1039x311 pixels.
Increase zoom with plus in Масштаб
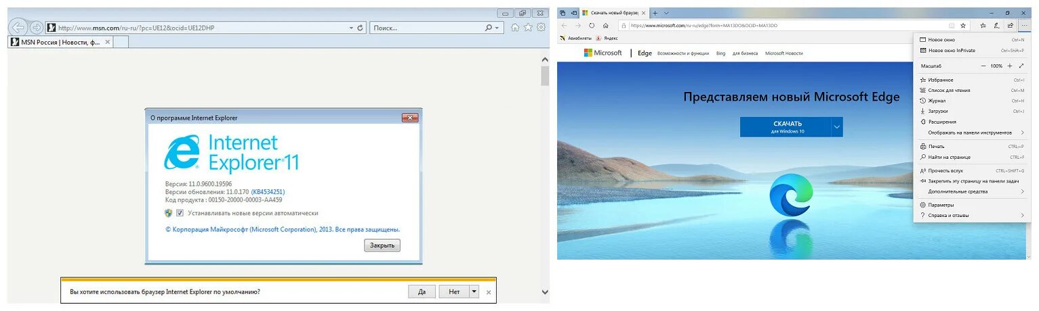(1009, 66)
